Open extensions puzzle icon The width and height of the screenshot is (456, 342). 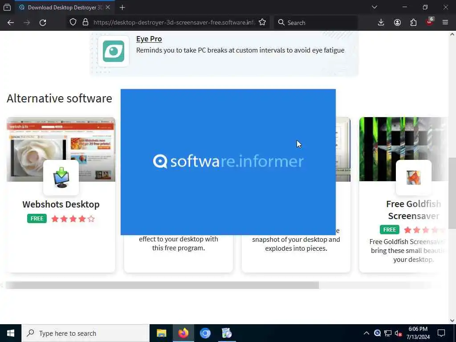(413, 22)
